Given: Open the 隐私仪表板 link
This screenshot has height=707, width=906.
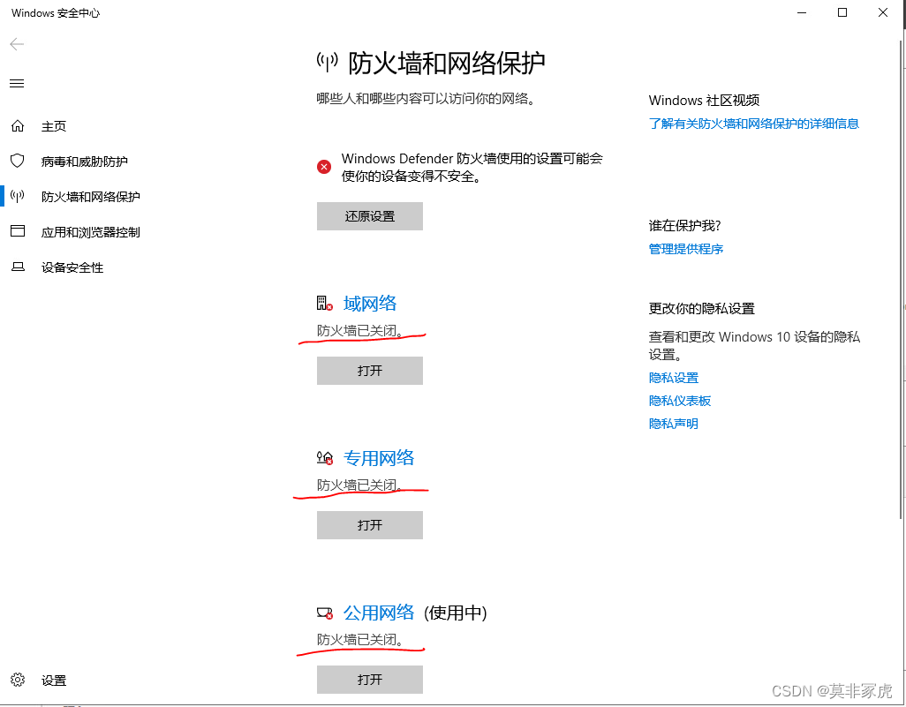Looking at the screenshot, I should [x=680, y=401].
